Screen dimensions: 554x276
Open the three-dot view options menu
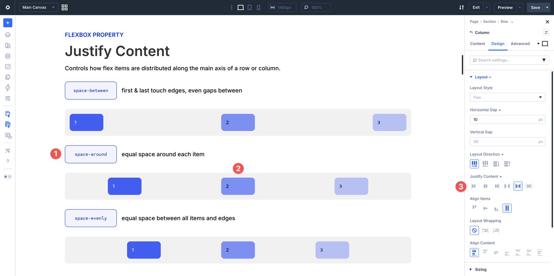coord(232,7)
